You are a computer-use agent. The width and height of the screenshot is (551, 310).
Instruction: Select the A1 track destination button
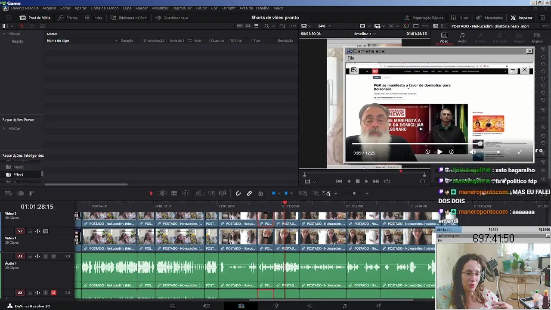pyautogui.click(x=20, y=256)
